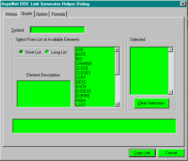This screenshot has height=161, width=188.
Task: Click the Element Description text box
Action: (x=44, y=94)
